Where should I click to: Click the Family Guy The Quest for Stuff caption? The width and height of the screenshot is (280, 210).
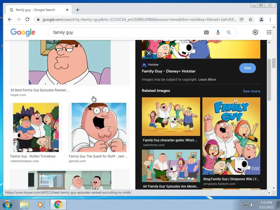98,156
